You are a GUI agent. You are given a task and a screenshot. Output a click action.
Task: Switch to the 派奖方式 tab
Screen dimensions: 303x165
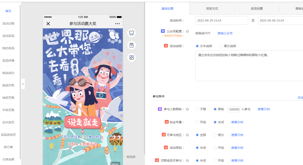coord(212,8)
